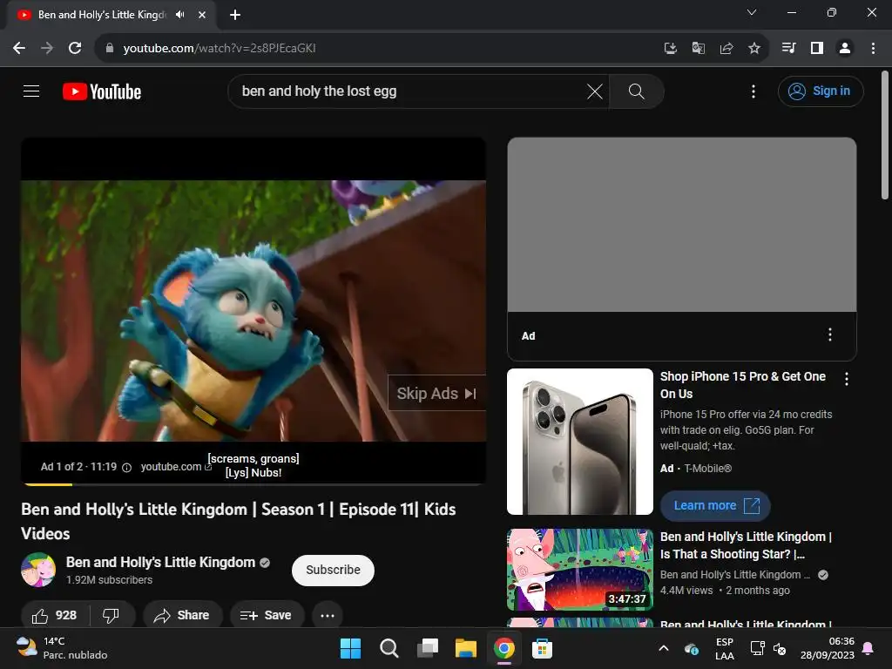Viewport: 892px width, 669px height.
Task: Open the ad info icon beside 11:19
Action: pyautogui.click(x=127, y=468)
